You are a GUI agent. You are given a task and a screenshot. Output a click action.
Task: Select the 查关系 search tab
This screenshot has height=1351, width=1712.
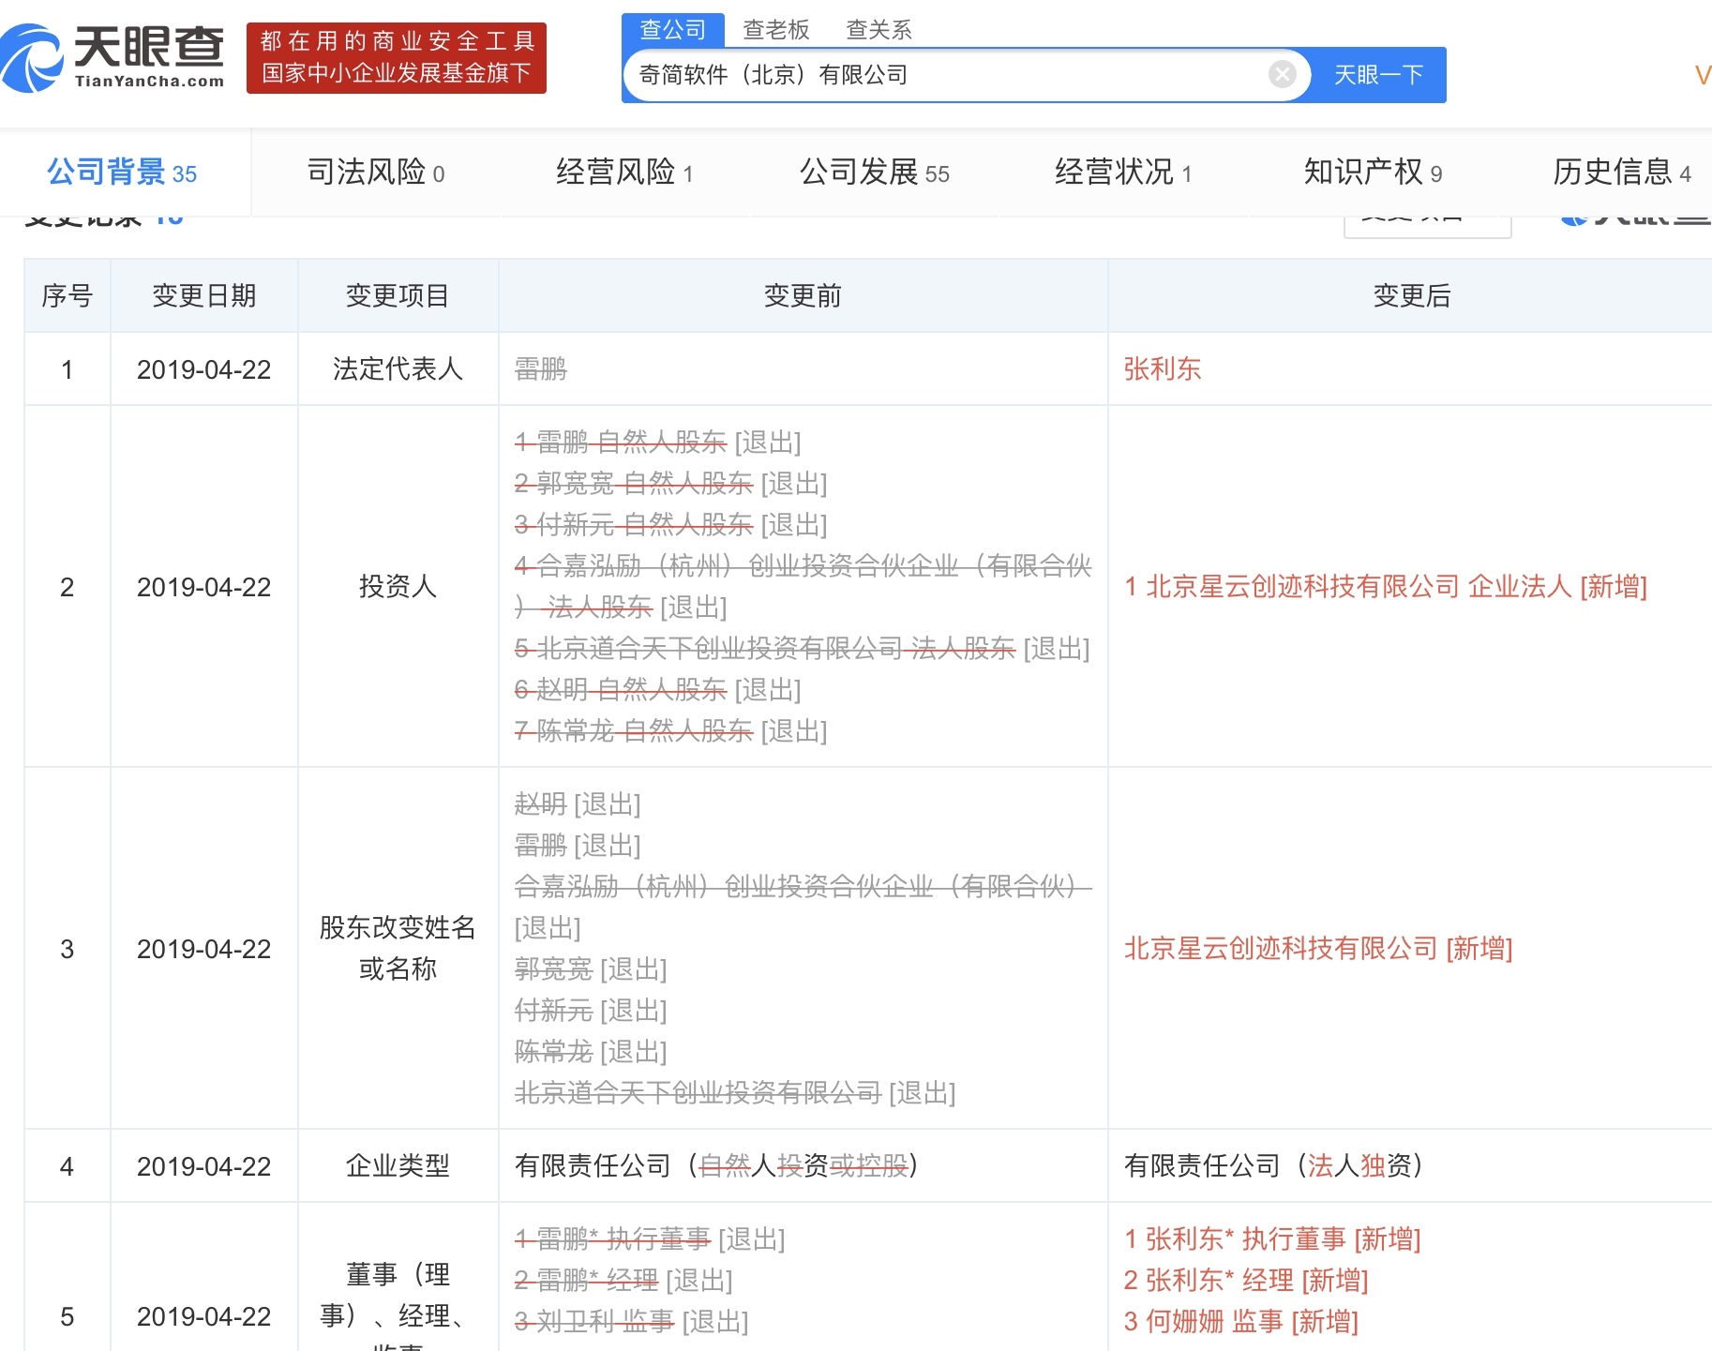click(879, 30)
